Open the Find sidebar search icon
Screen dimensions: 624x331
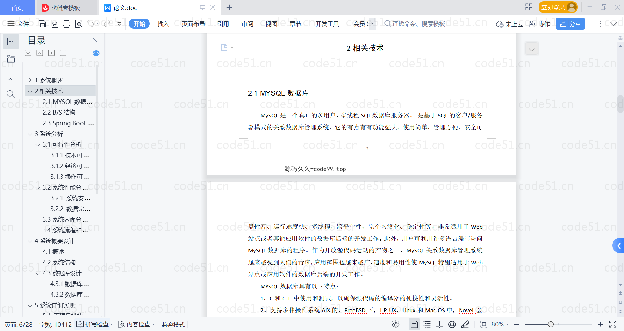[11, 94]
